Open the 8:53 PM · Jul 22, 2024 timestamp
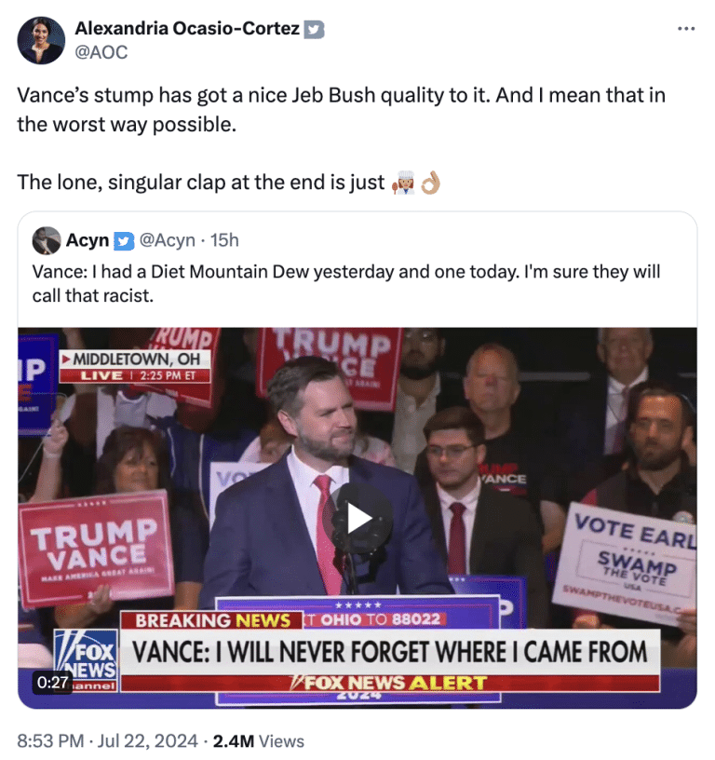 [x=107, y=741]
